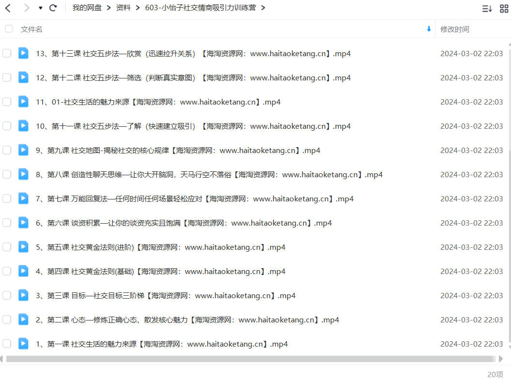Select checkbox for file 4、第四课
Viewport: 511px width, 381px height.
(x=7, y=271)
